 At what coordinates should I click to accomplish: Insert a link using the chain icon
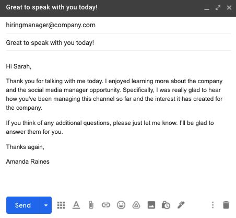pos(106,205)
